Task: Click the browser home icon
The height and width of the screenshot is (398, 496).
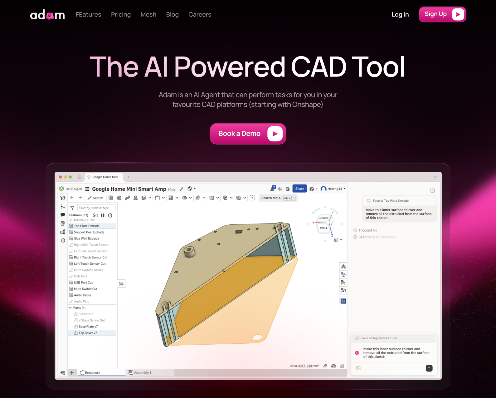Action: coord(80,177)
